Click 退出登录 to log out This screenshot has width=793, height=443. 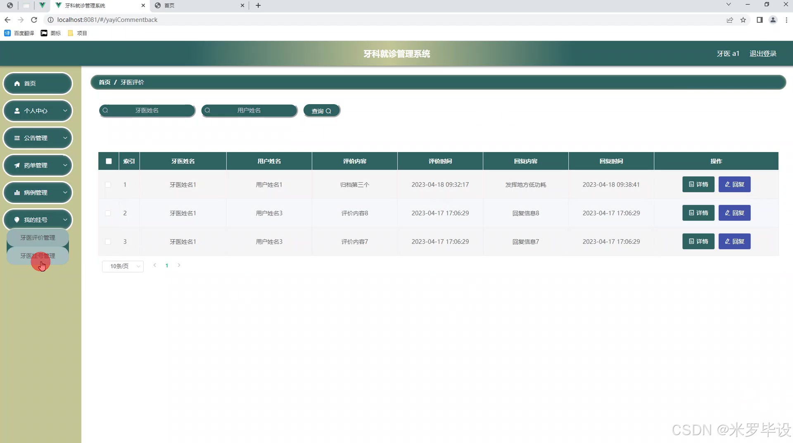coord(763,54)
